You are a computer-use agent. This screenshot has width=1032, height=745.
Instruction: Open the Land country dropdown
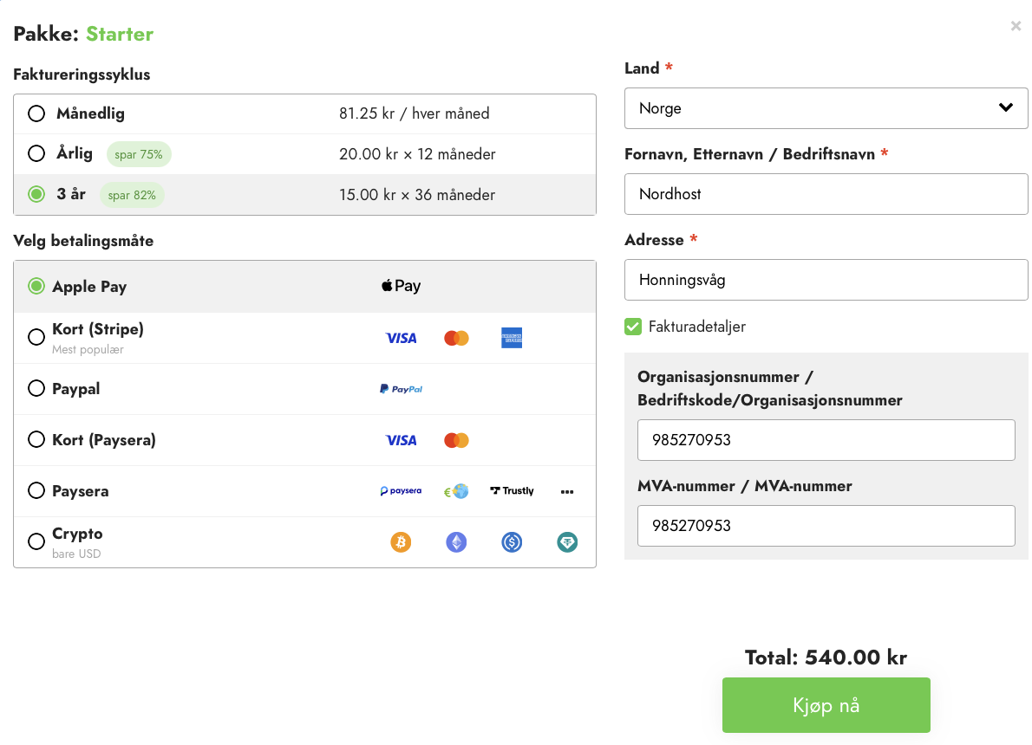[x=826, y=108]
